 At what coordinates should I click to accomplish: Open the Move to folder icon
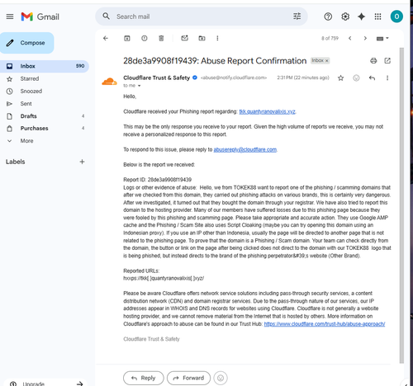(x=202, y=38)
